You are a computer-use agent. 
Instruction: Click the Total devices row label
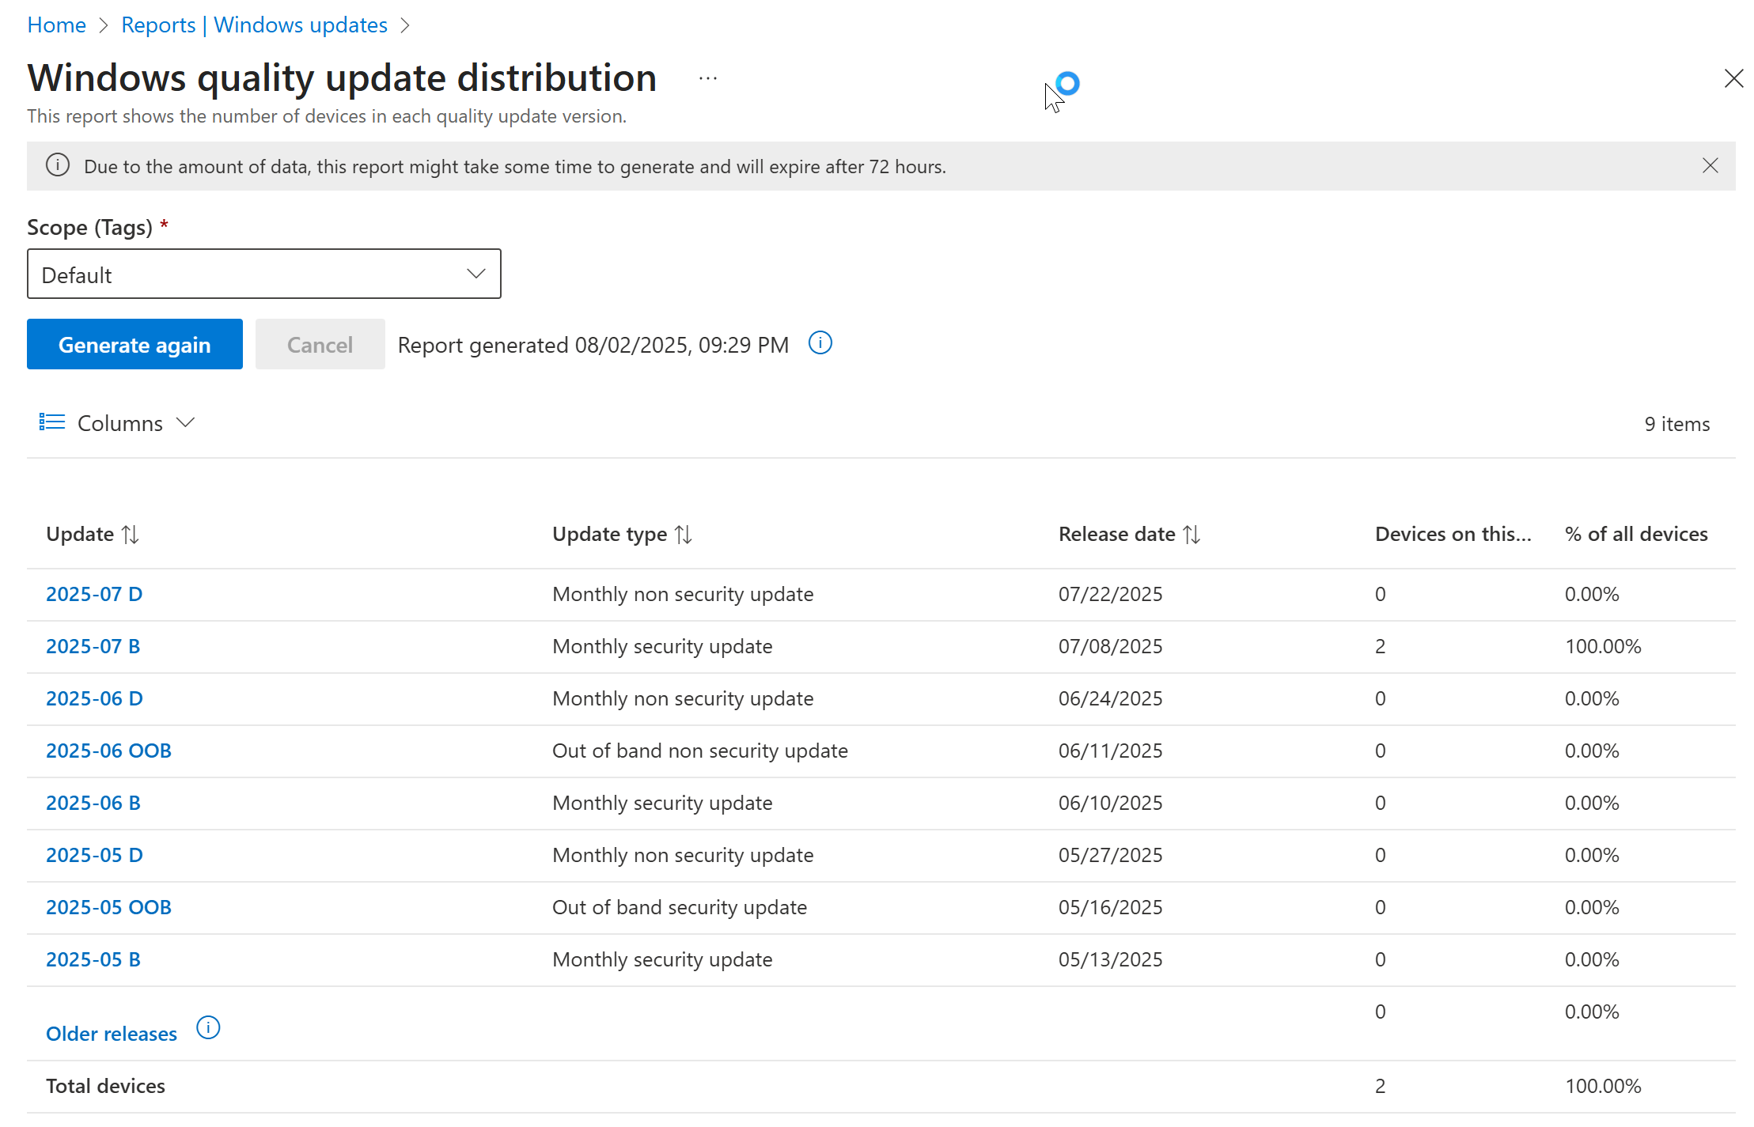coord(105,1086)
